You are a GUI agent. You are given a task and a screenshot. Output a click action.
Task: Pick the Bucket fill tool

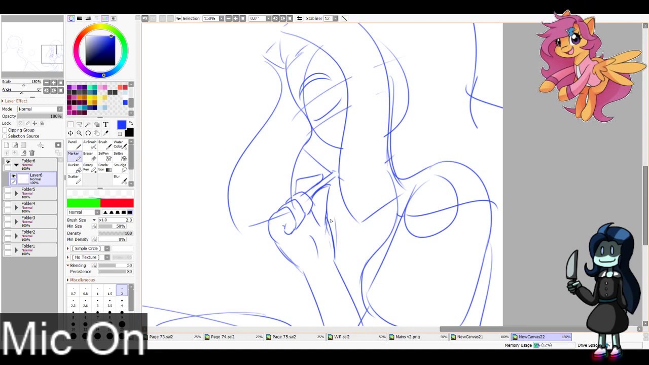pos(73,168)
